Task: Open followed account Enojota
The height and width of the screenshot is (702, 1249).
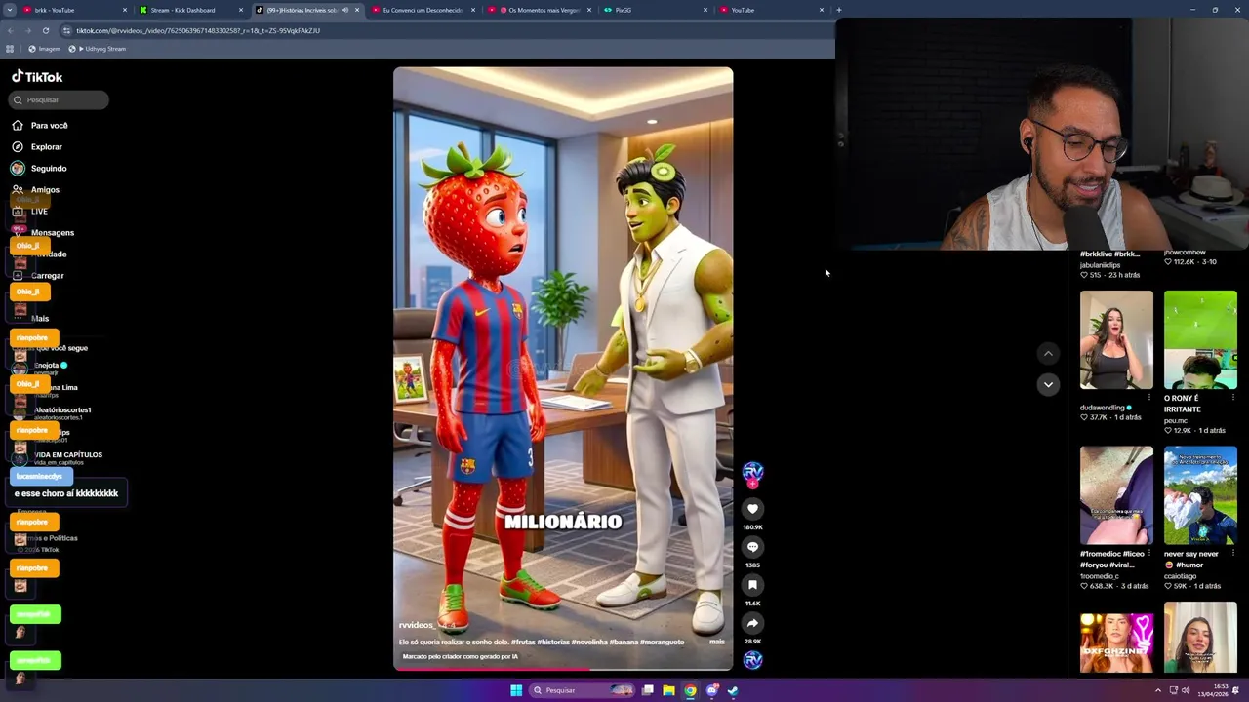Action: (x=41, y=368)
